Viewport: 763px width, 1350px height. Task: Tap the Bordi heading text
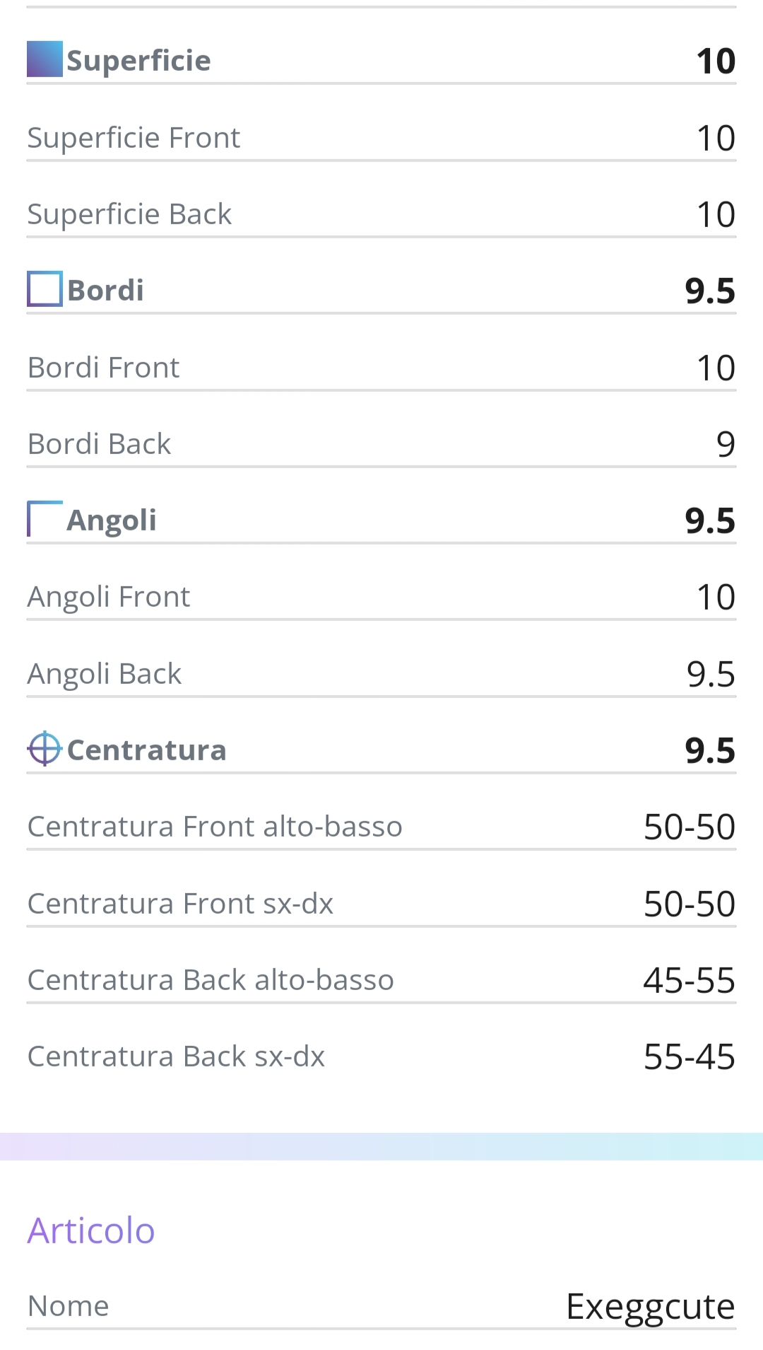point(105,290)
